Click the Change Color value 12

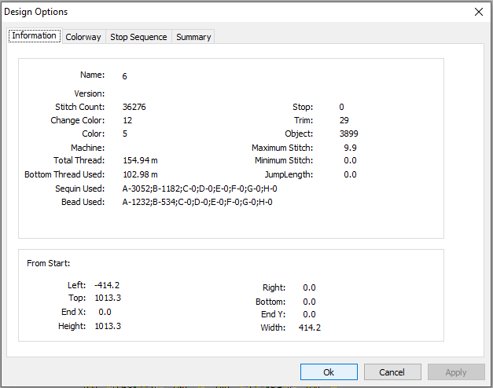(127, 120)
